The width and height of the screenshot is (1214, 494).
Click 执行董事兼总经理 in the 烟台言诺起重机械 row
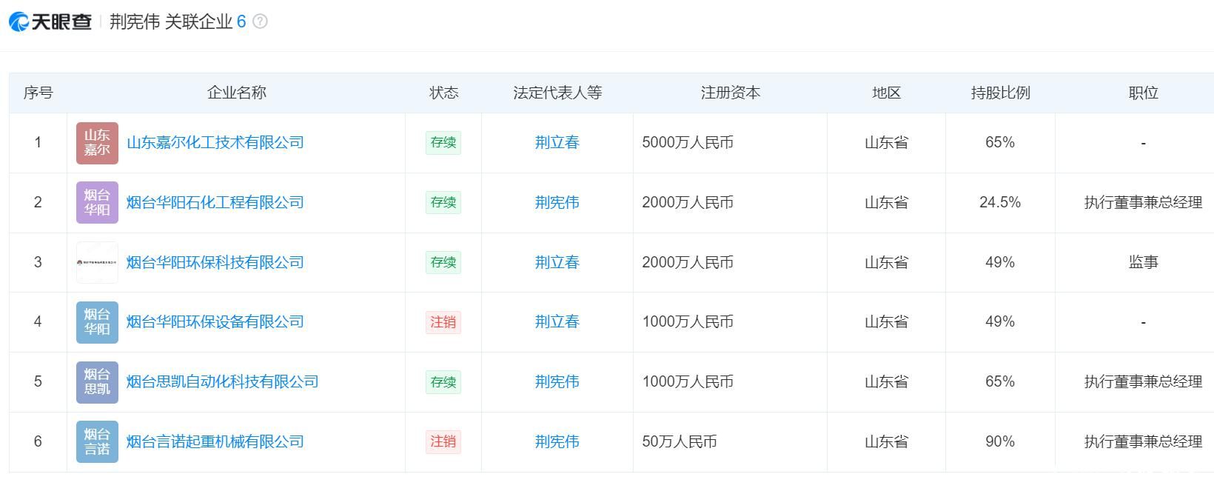(x=1143, y=441)
